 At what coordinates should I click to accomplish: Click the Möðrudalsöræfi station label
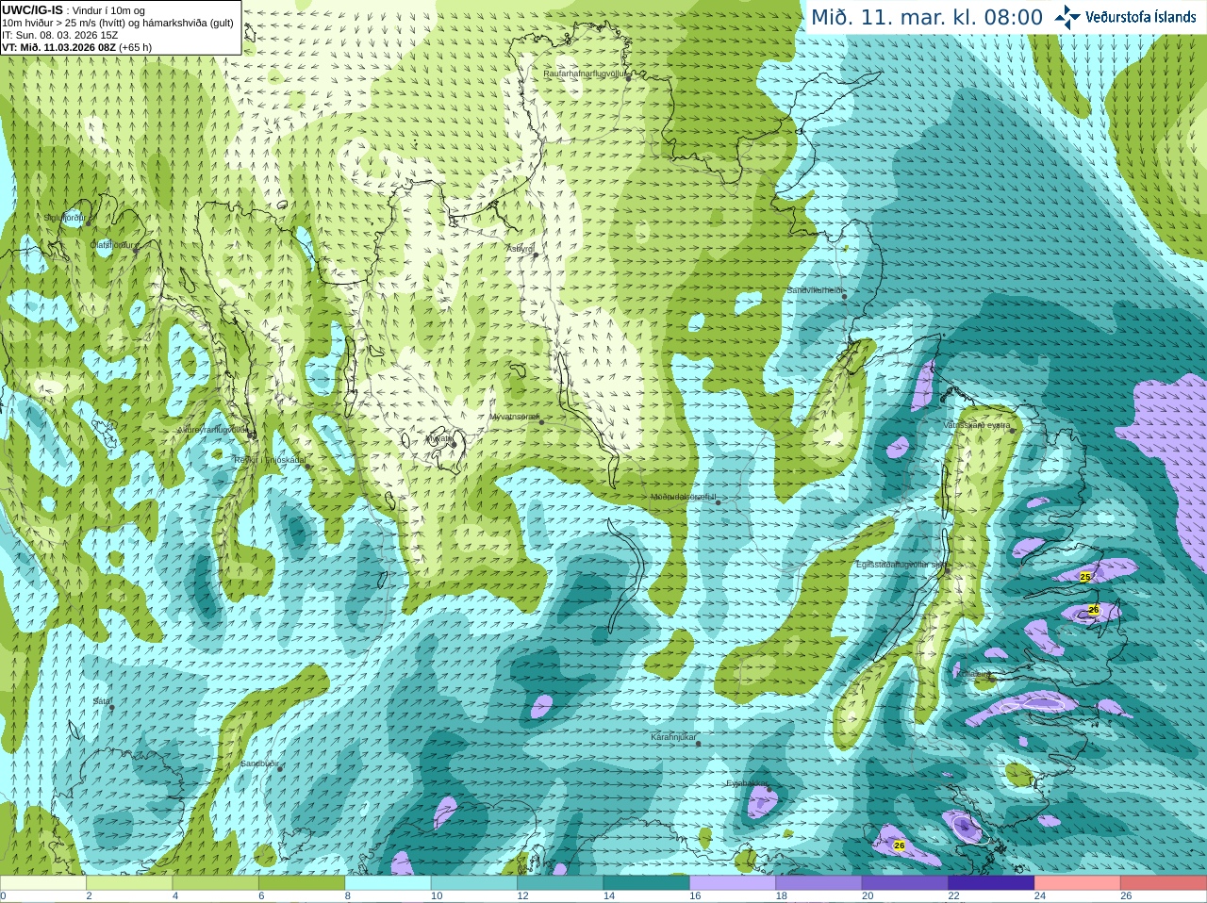pyautogui.click(x=684, y=497)
